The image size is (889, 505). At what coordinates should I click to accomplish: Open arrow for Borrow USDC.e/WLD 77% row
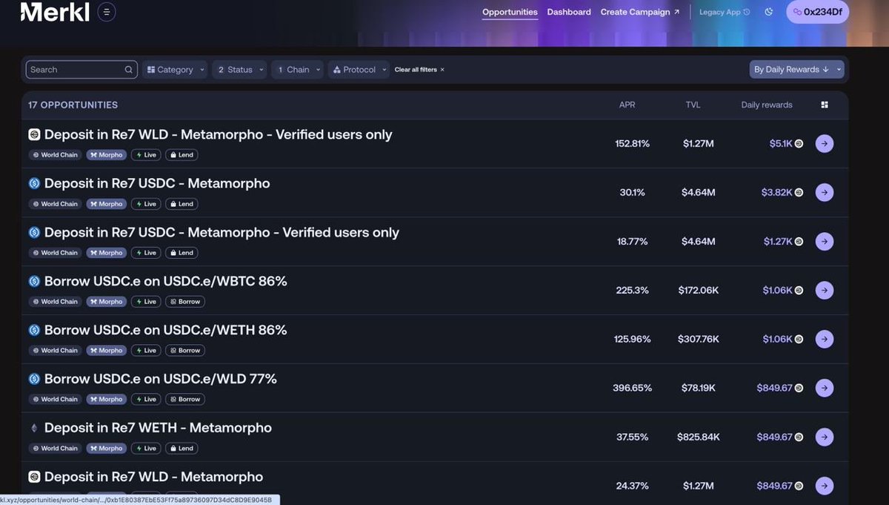pos(825,388)
